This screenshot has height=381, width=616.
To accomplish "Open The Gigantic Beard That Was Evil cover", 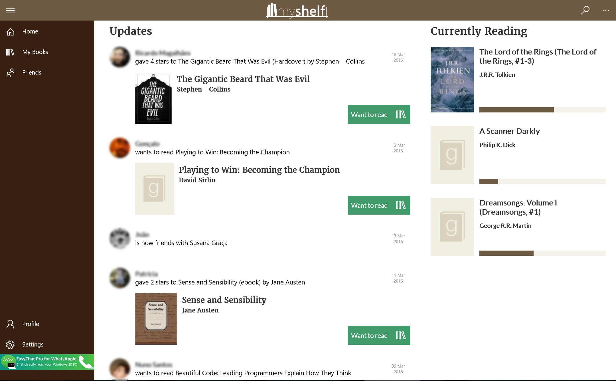I will coord(153,99).
